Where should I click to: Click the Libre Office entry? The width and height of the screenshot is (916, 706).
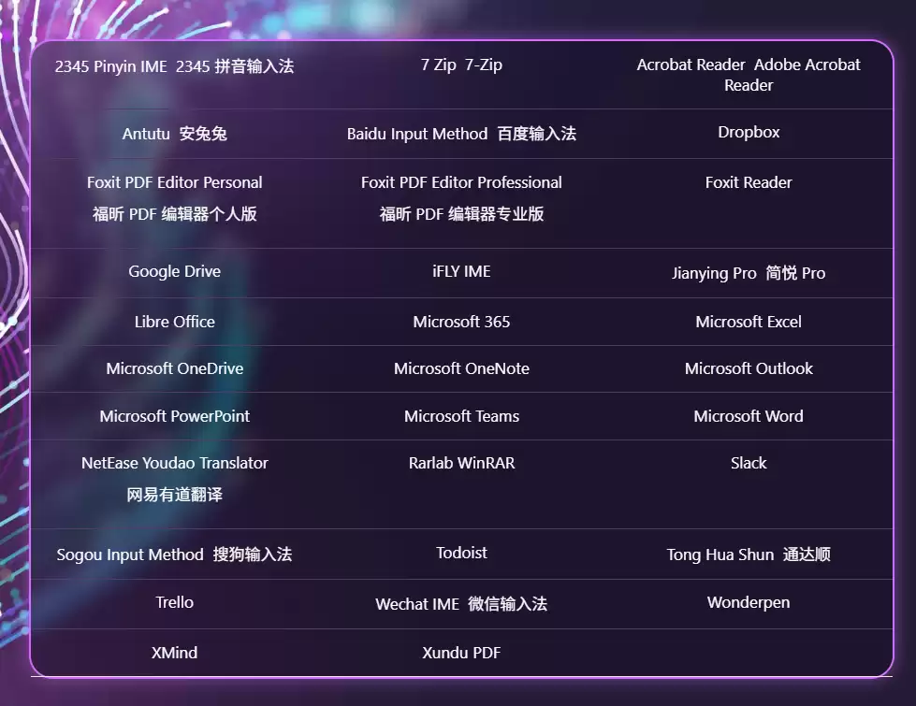[x=174, y=322]
